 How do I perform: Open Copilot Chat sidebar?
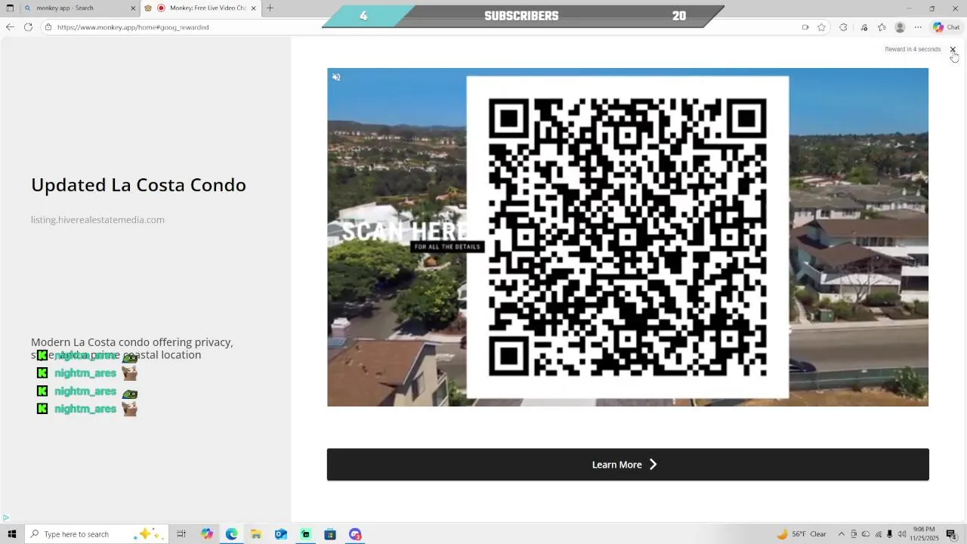pos(946,27)
